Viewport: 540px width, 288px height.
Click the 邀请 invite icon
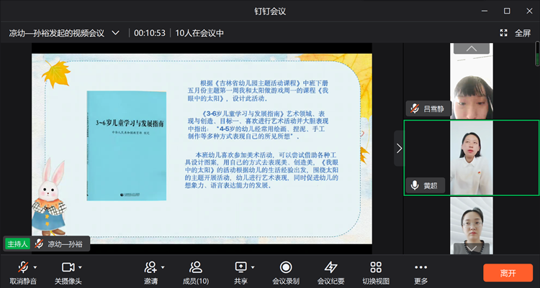pyautogui.click(x=151, y=267)
